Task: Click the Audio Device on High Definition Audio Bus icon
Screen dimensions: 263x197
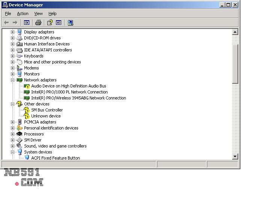Action: 26,86
